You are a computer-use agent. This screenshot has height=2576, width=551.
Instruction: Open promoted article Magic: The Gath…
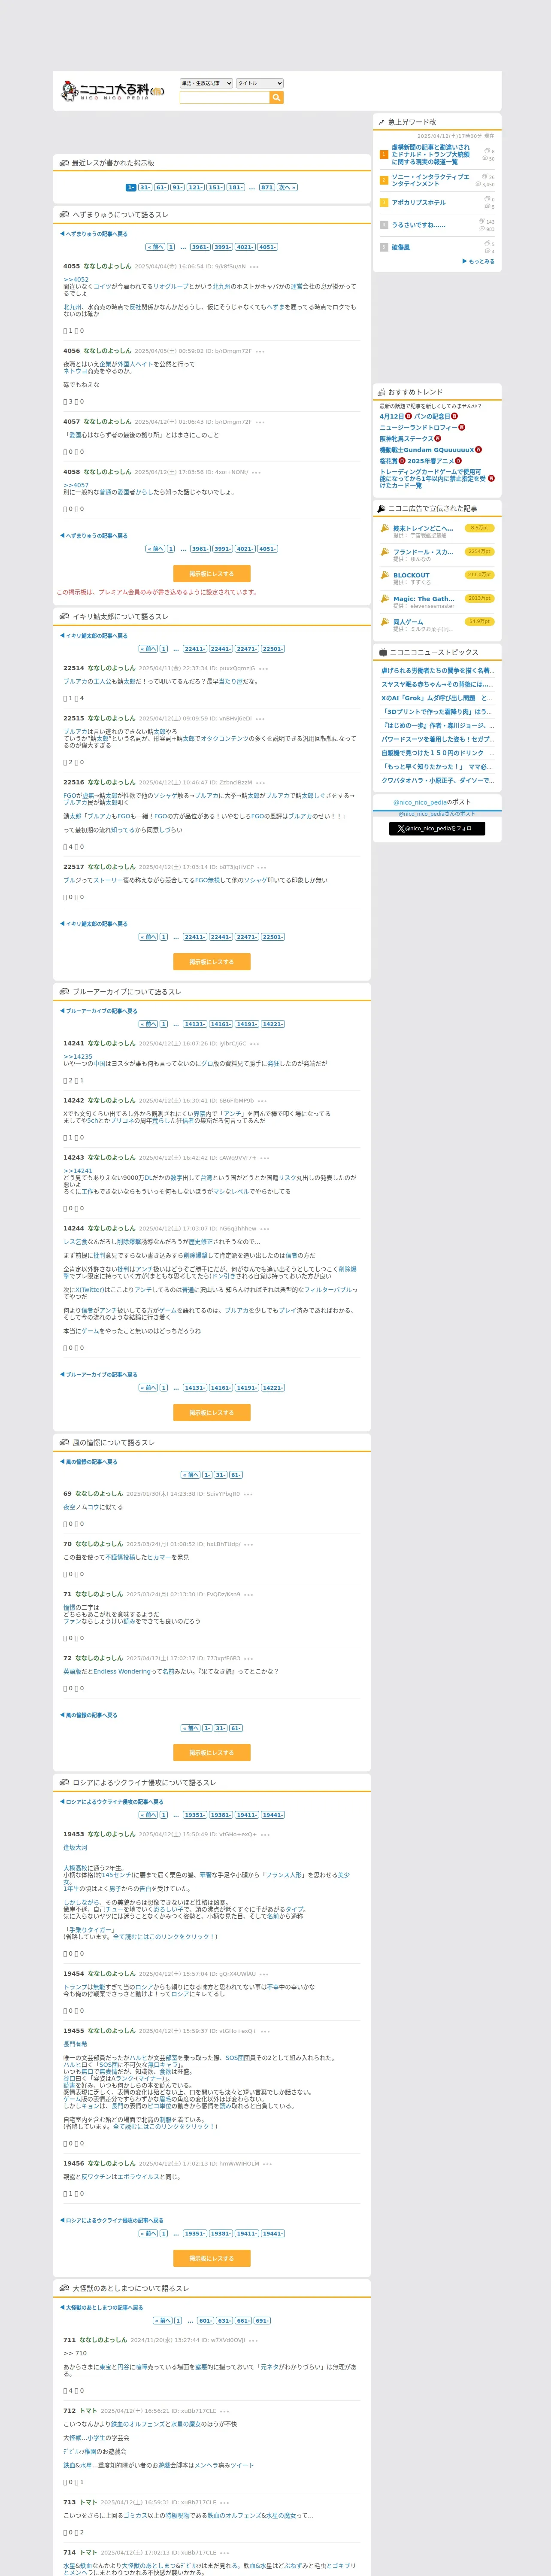click(x=423, y=599)
